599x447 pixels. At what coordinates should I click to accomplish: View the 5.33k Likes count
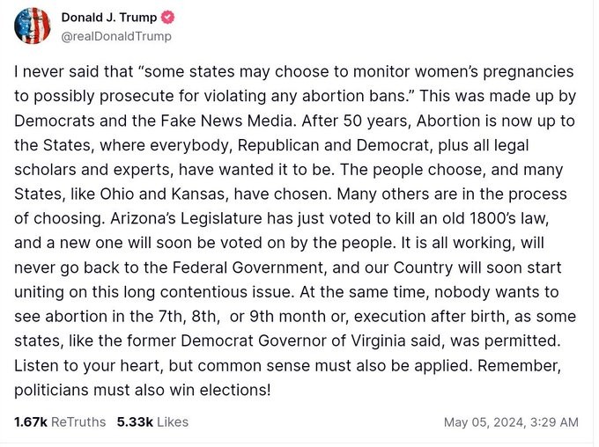(x=152, y=422)
